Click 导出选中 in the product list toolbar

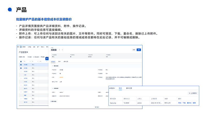click(36, 57)
